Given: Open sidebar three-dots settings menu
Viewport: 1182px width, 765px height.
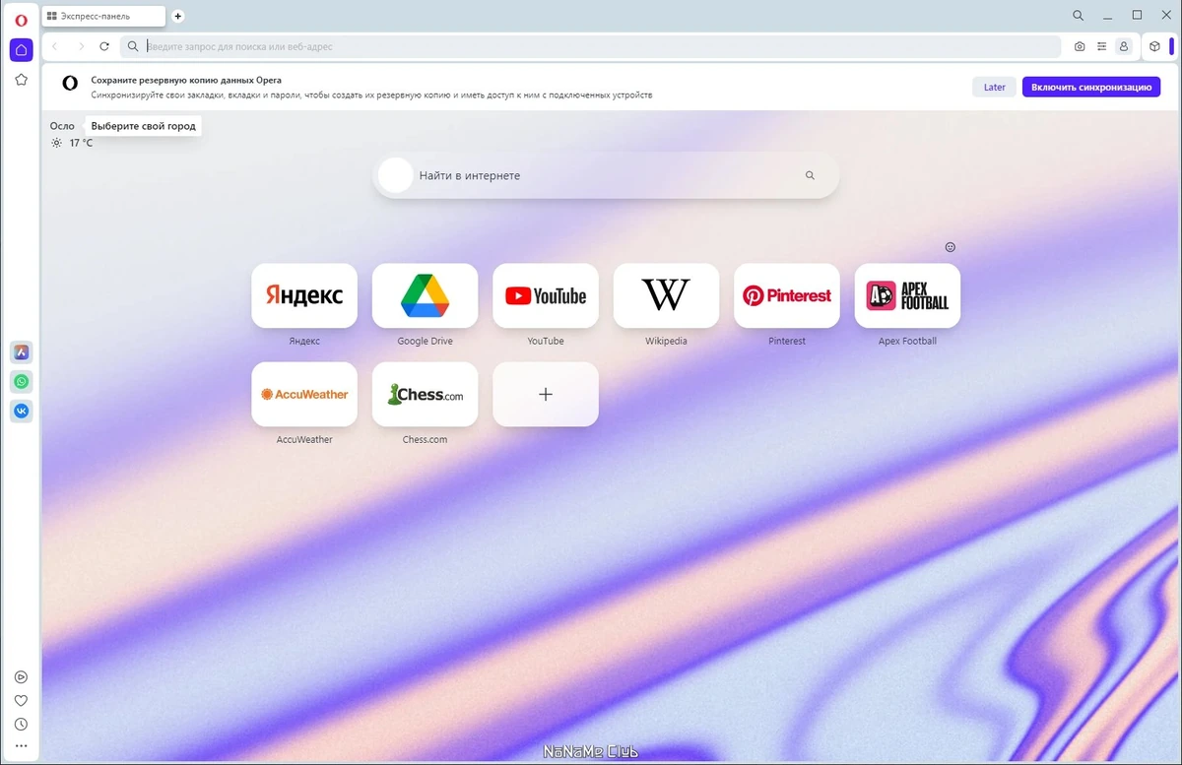Looking at the screenshot, I should [x=21, y=747].
